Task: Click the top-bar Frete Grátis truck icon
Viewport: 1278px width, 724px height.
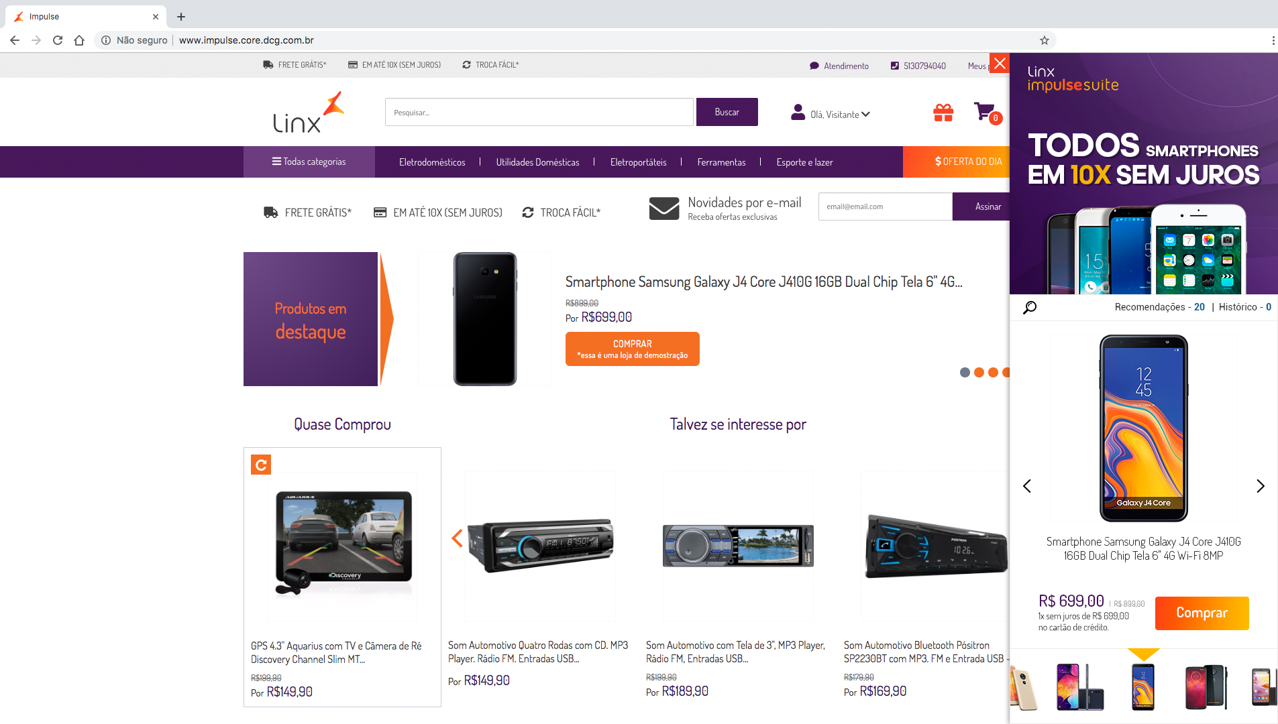Action: [x=268, y=65]
